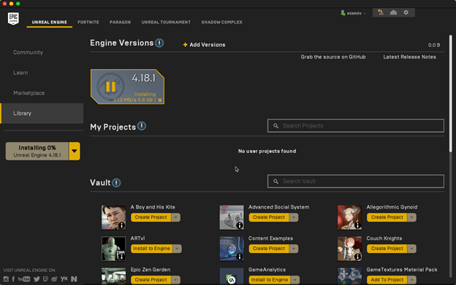Expand Advanced Social System options arrow
The image size is (456, 285).
294,217
